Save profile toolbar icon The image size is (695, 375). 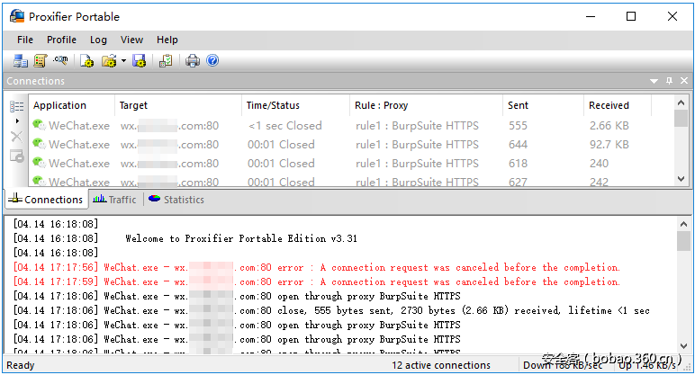pyautogui.click(x=140, y=60)
